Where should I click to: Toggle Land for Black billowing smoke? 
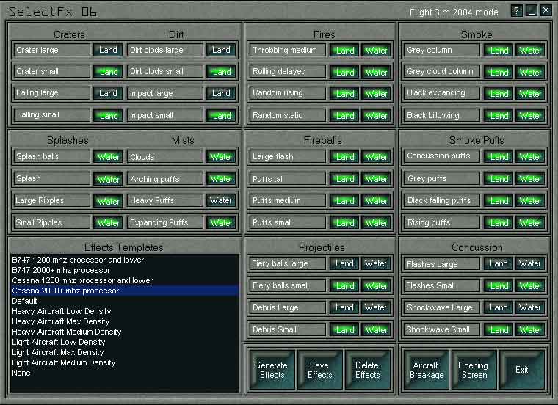pos(499,115)
